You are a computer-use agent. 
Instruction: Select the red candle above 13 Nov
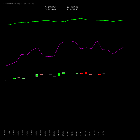tap(19, 78)
